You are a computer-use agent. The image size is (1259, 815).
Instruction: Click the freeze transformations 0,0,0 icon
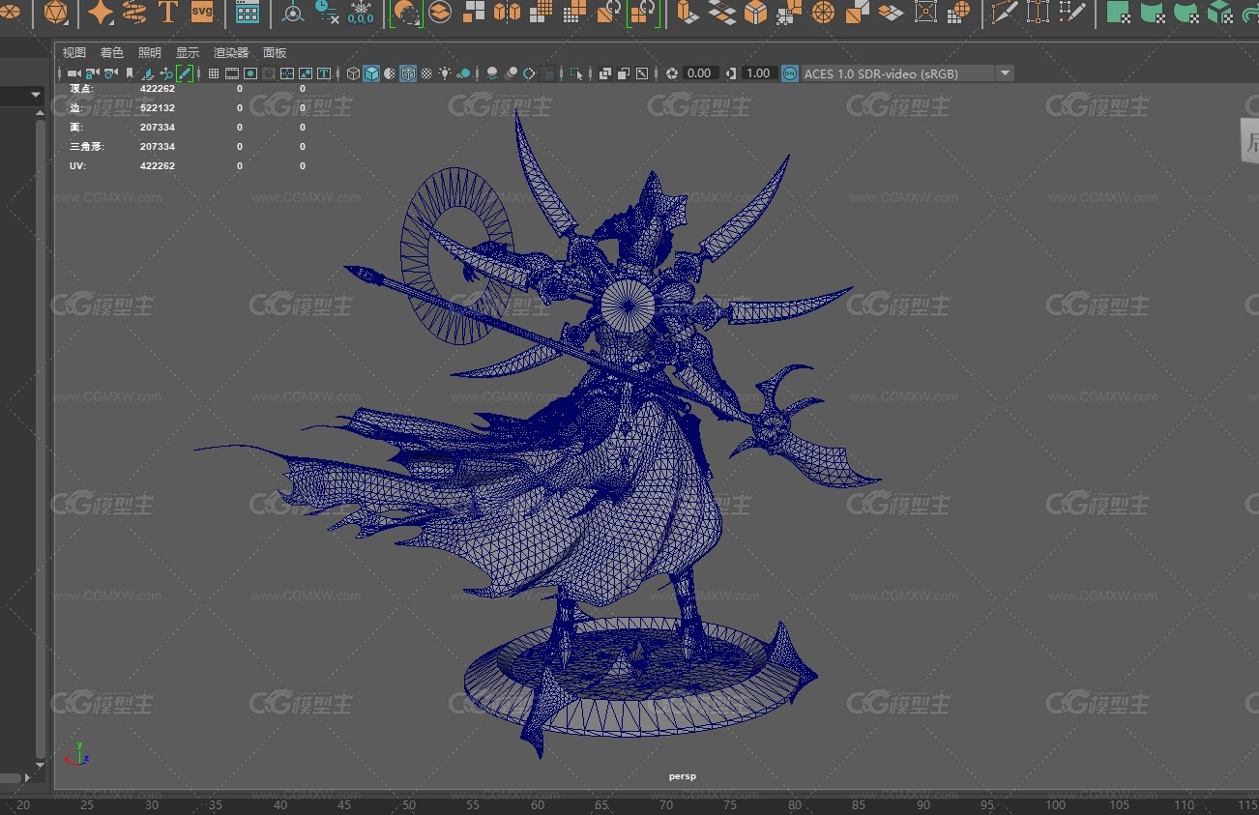(x=361, y=13)
